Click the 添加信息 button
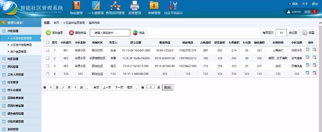 pyautogui.click(x=54, y=33)
